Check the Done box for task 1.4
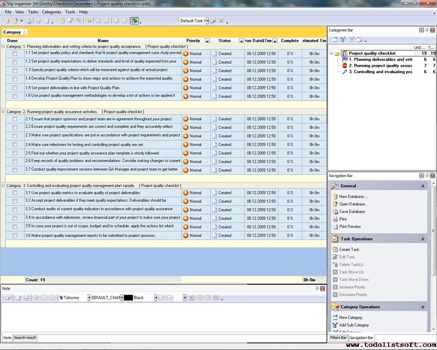Screen dimensions: 437x350 click(15, 79)
